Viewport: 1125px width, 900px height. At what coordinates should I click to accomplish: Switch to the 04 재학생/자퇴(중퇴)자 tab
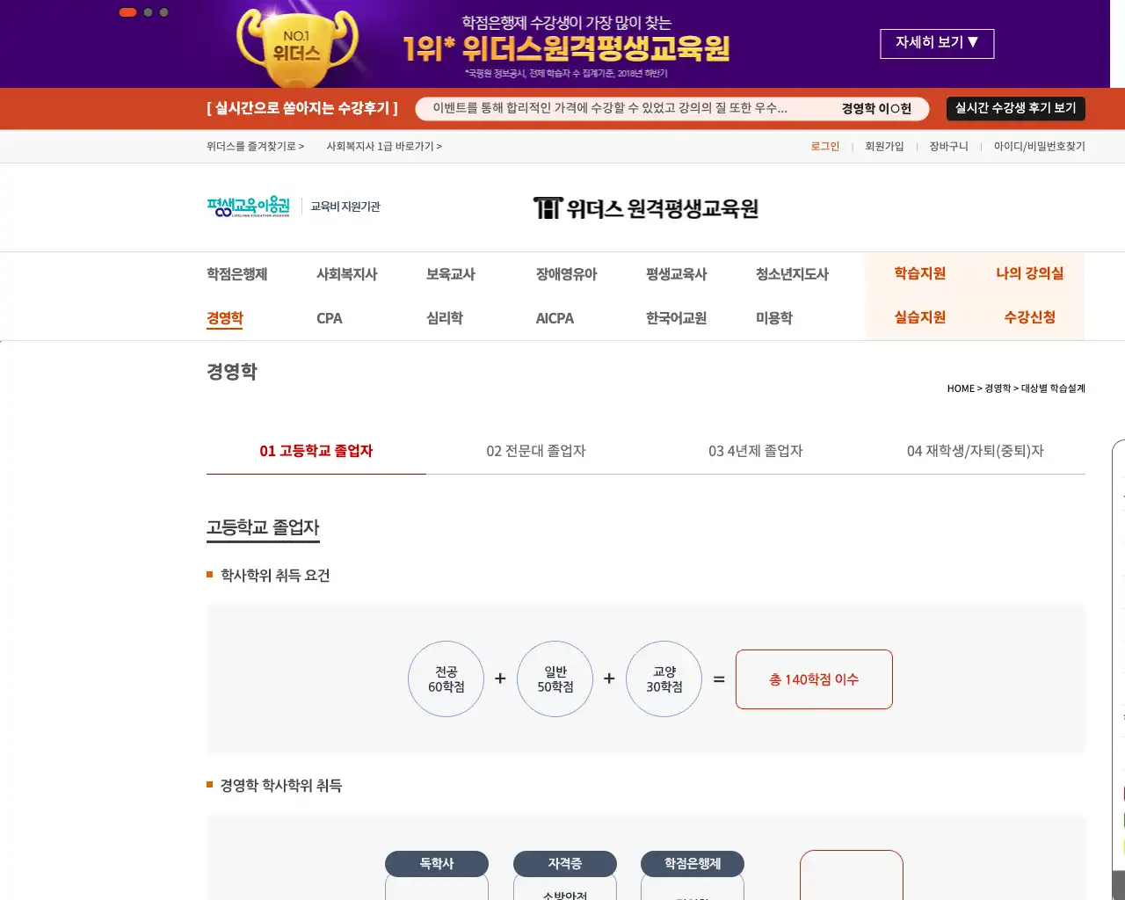pyautogui.click(x=976, y=451)
